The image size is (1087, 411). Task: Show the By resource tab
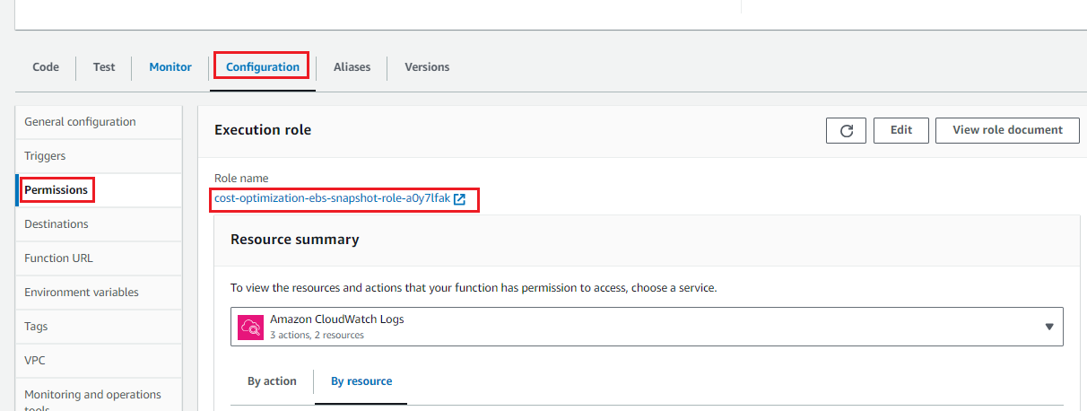click(361, 381)
